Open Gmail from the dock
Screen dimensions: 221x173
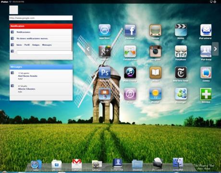click(x=77, y=164)
